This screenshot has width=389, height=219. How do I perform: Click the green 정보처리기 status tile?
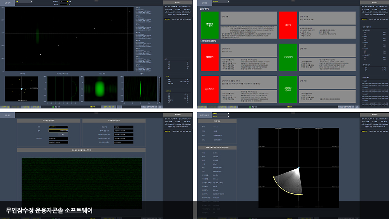[x=288, y=57]
